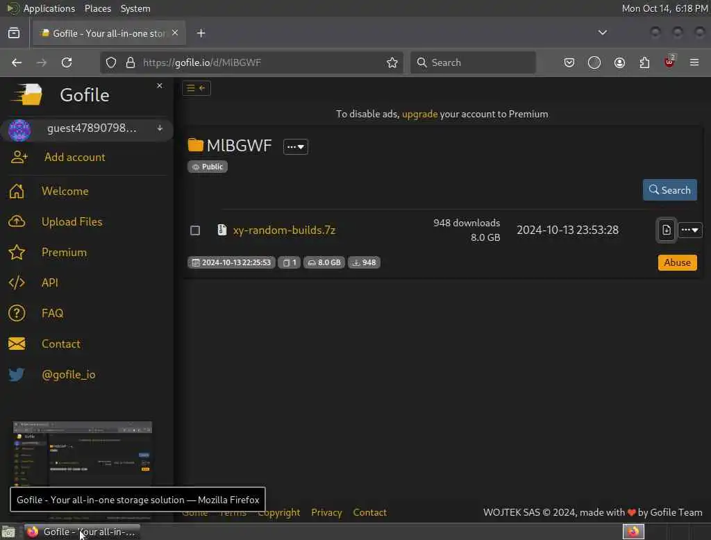The height and width of the screenshot is (540, 711).
Task: Open the Places menu
Action: [x=97, y=8]
